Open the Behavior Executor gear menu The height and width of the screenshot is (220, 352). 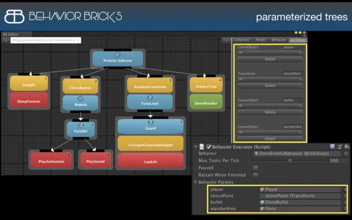coord(347,147)
